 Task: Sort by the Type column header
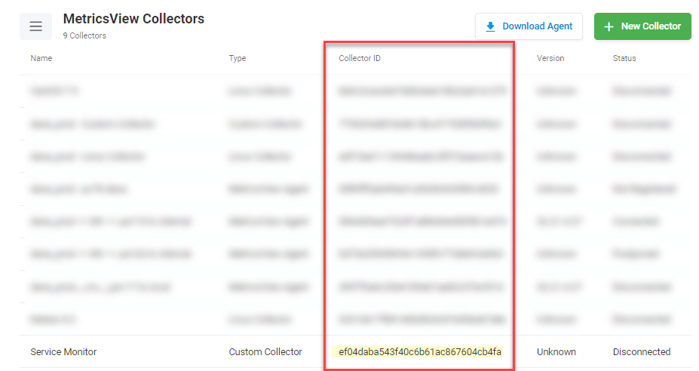pos(238,58)
